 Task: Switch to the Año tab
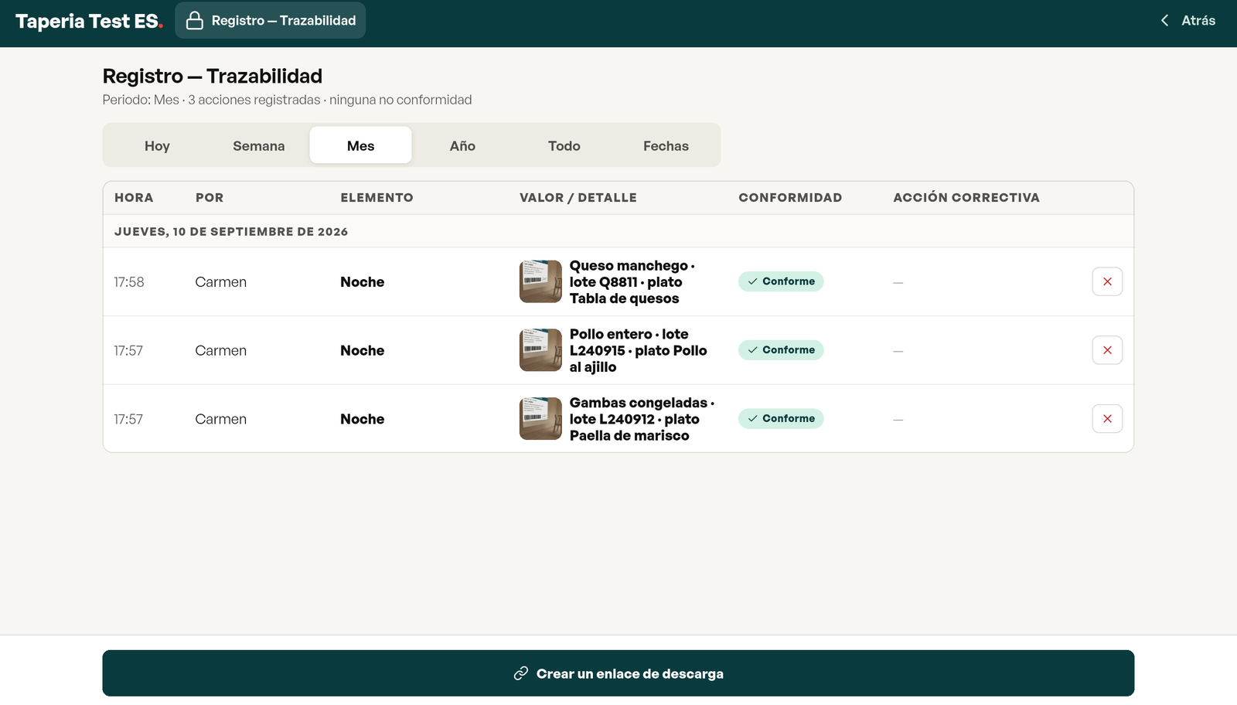462,145
